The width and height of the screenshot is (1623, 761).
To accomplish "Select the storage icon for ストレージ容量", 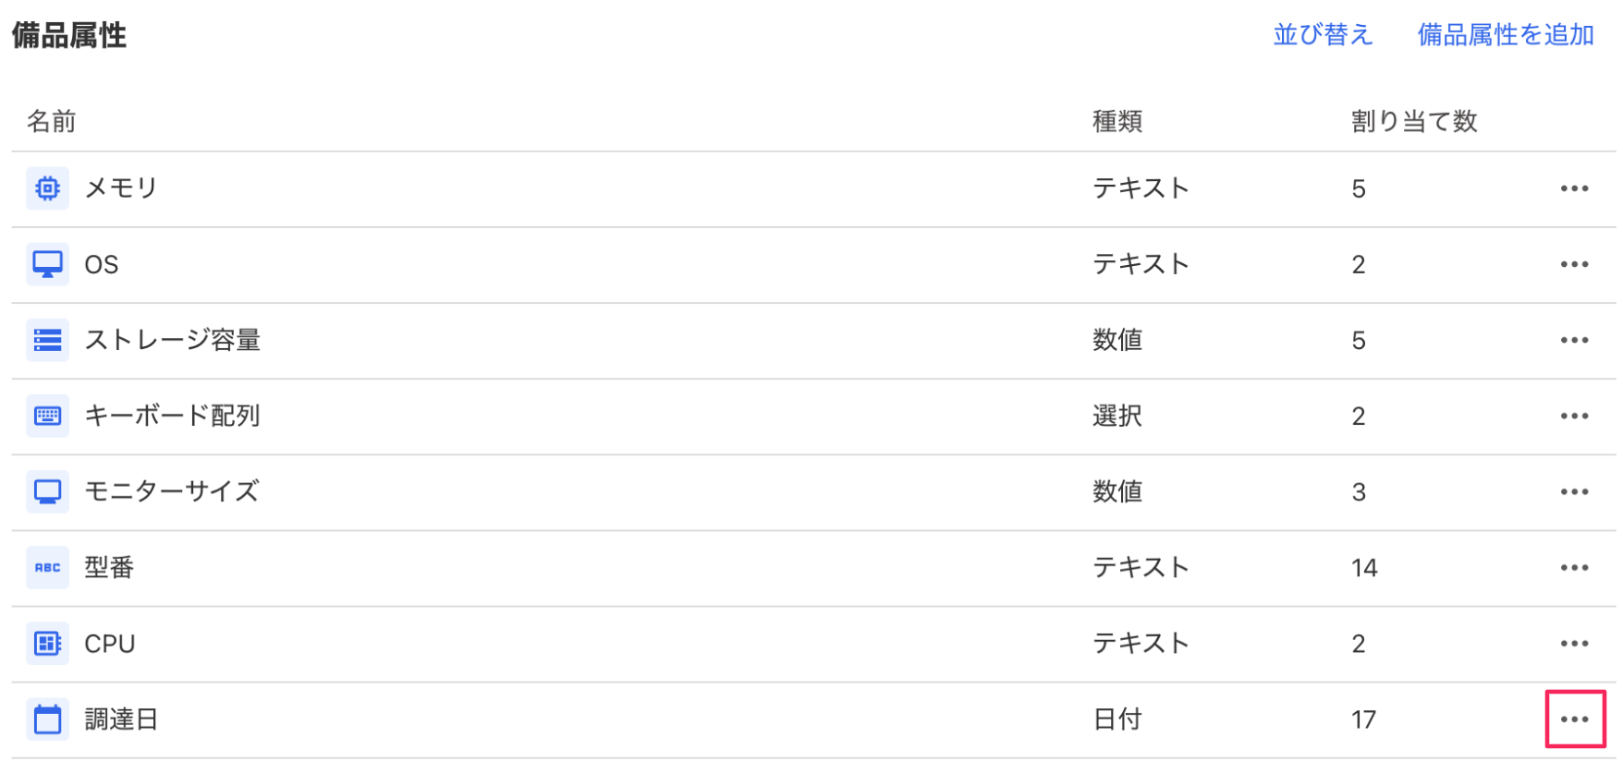I will 47,340.
